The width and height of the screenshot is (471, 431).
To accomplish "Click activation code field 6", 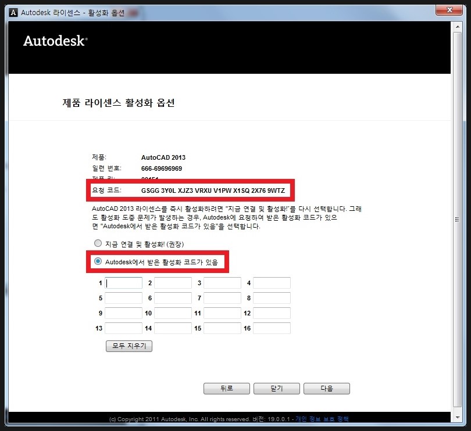I will [173, 298].
